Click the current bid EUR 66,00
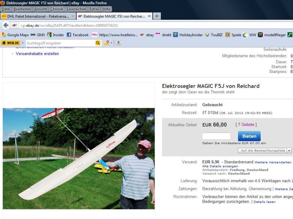 pyautogui.click(x=214, y=125)
